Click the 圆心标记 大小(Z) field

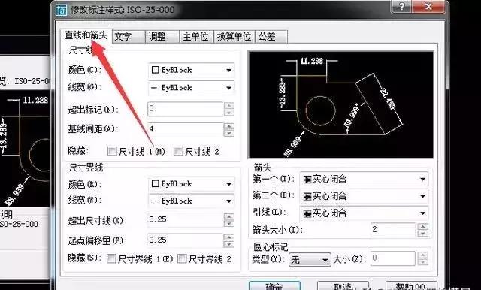(393, 259)
